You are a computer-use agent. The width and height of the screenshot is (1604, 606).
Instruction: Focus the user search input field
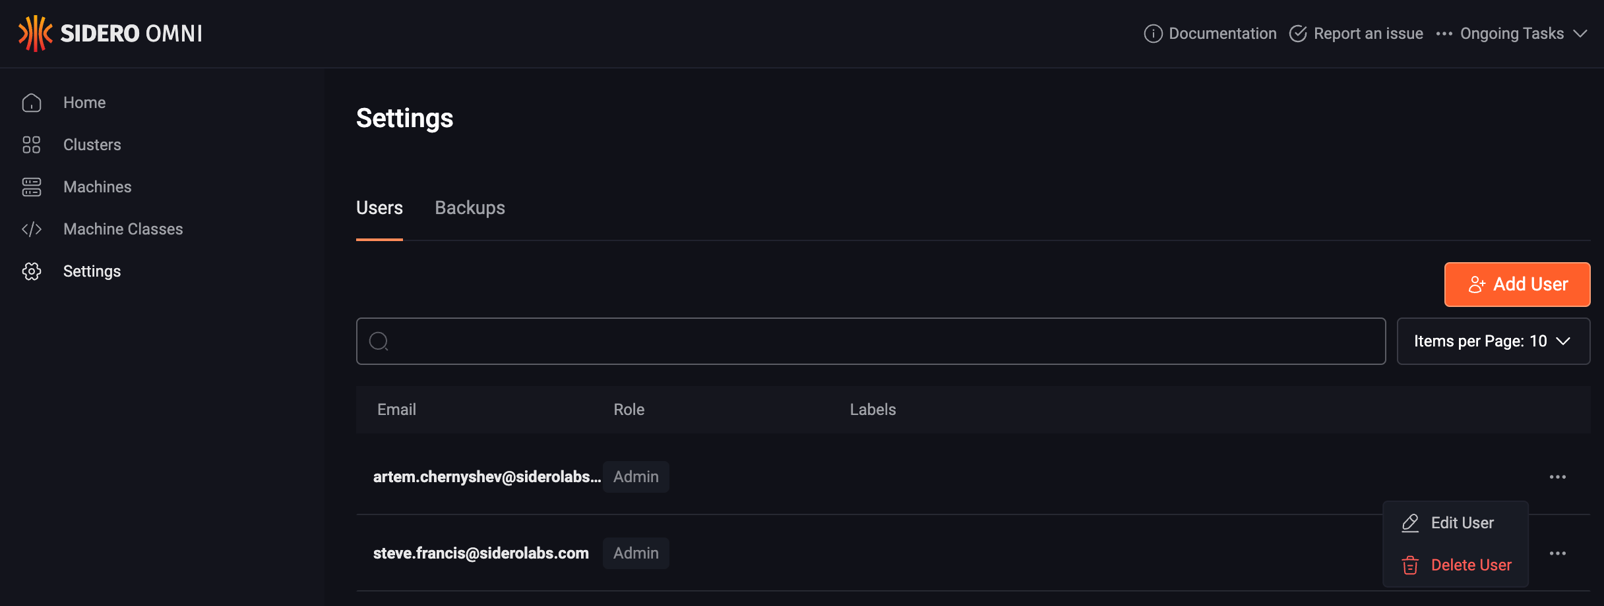(x=871, y=341)
